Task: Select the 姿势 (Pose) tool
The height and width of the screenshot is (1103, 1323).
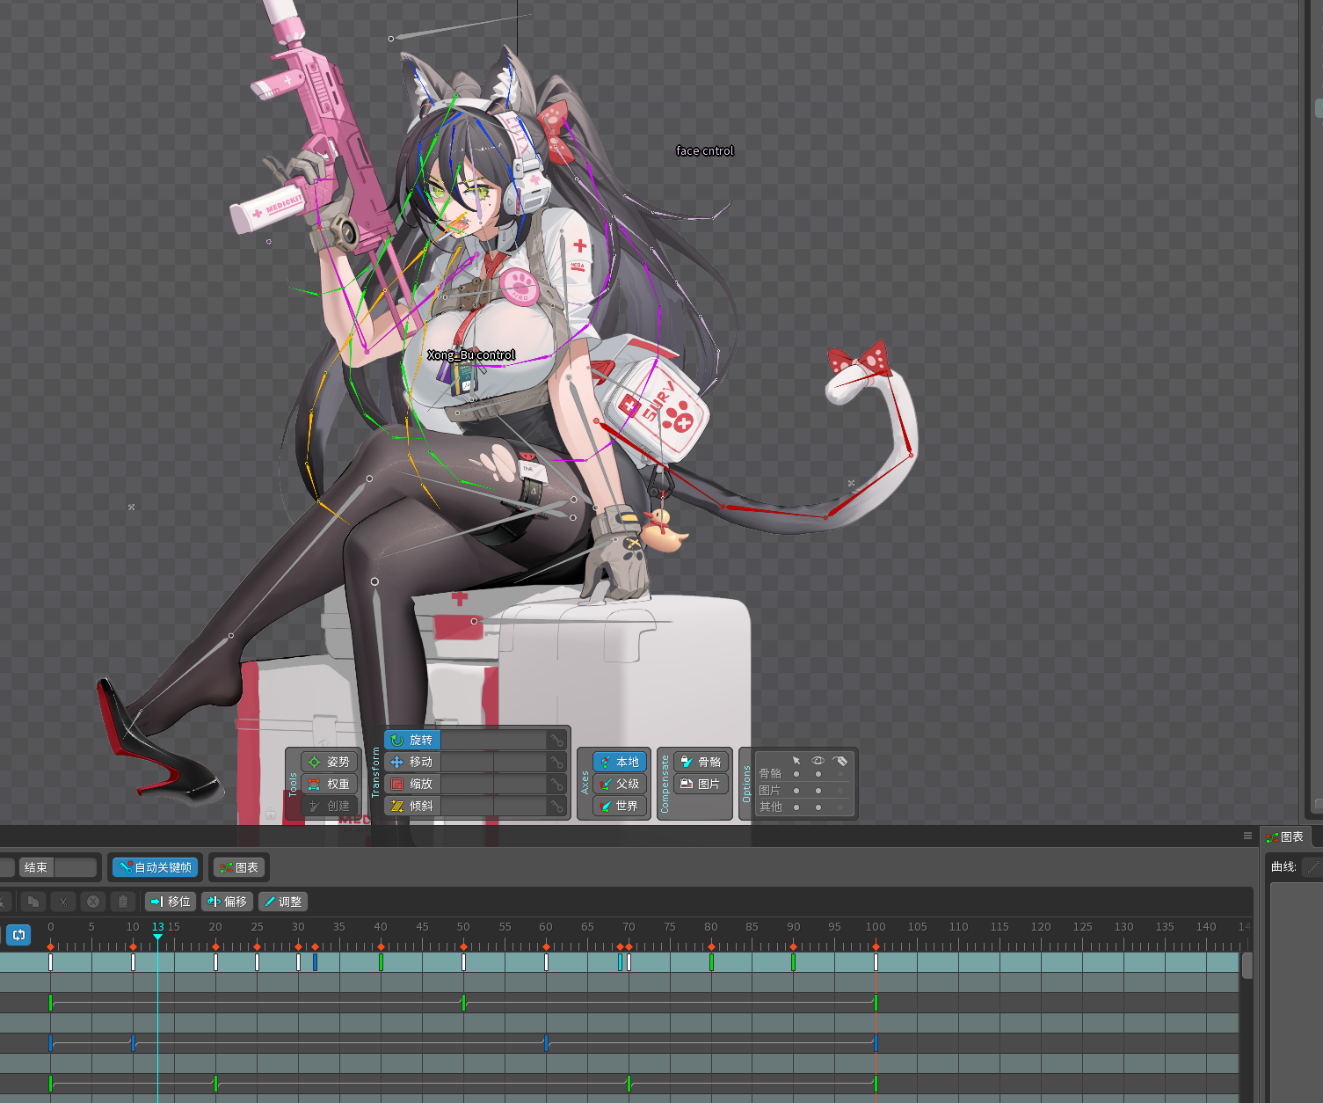Action: tap(330, 762)
